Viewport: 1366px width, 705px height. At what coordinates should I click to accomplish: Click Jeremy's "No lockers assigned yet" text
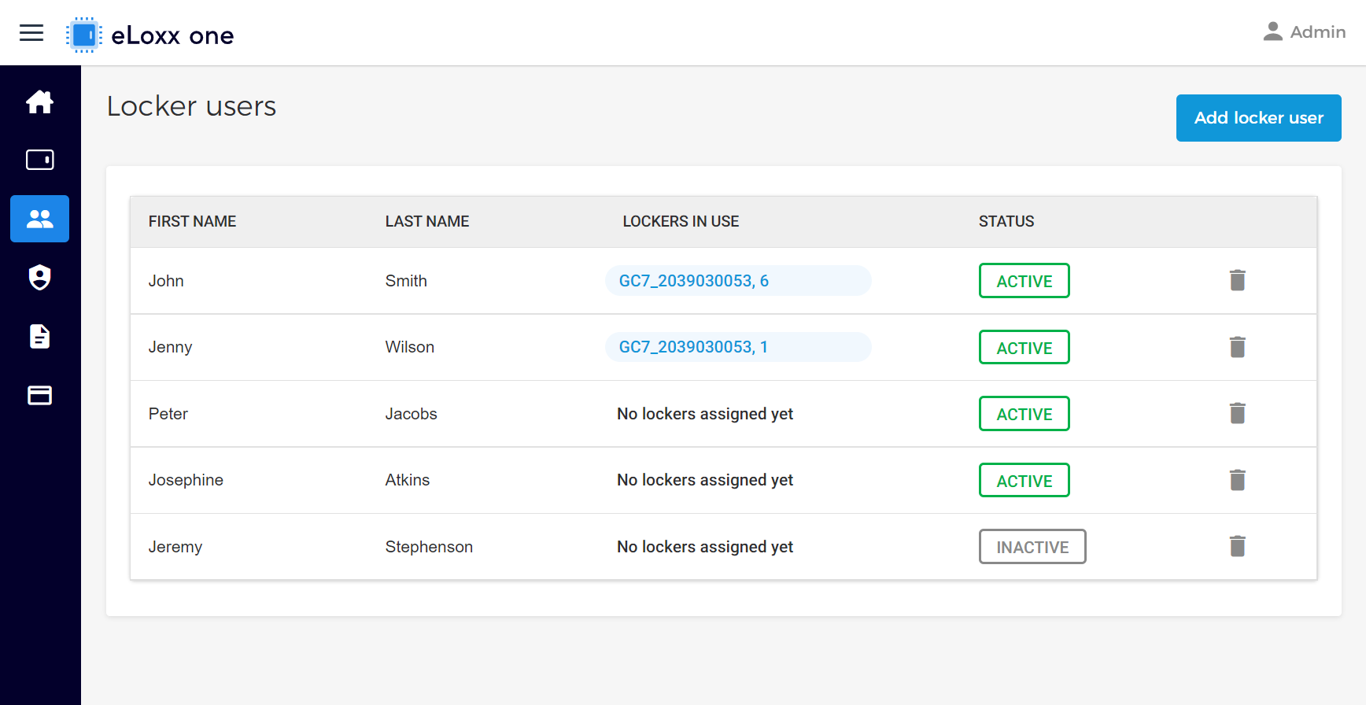[705, 547]
